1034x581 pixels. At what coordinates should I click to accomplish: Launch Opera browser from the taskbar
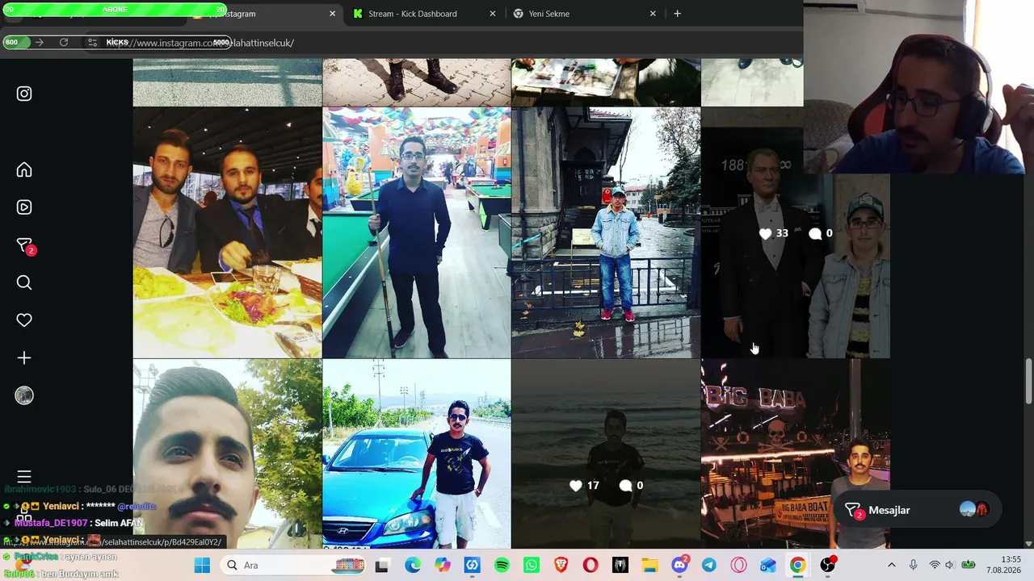click(591, 565)
